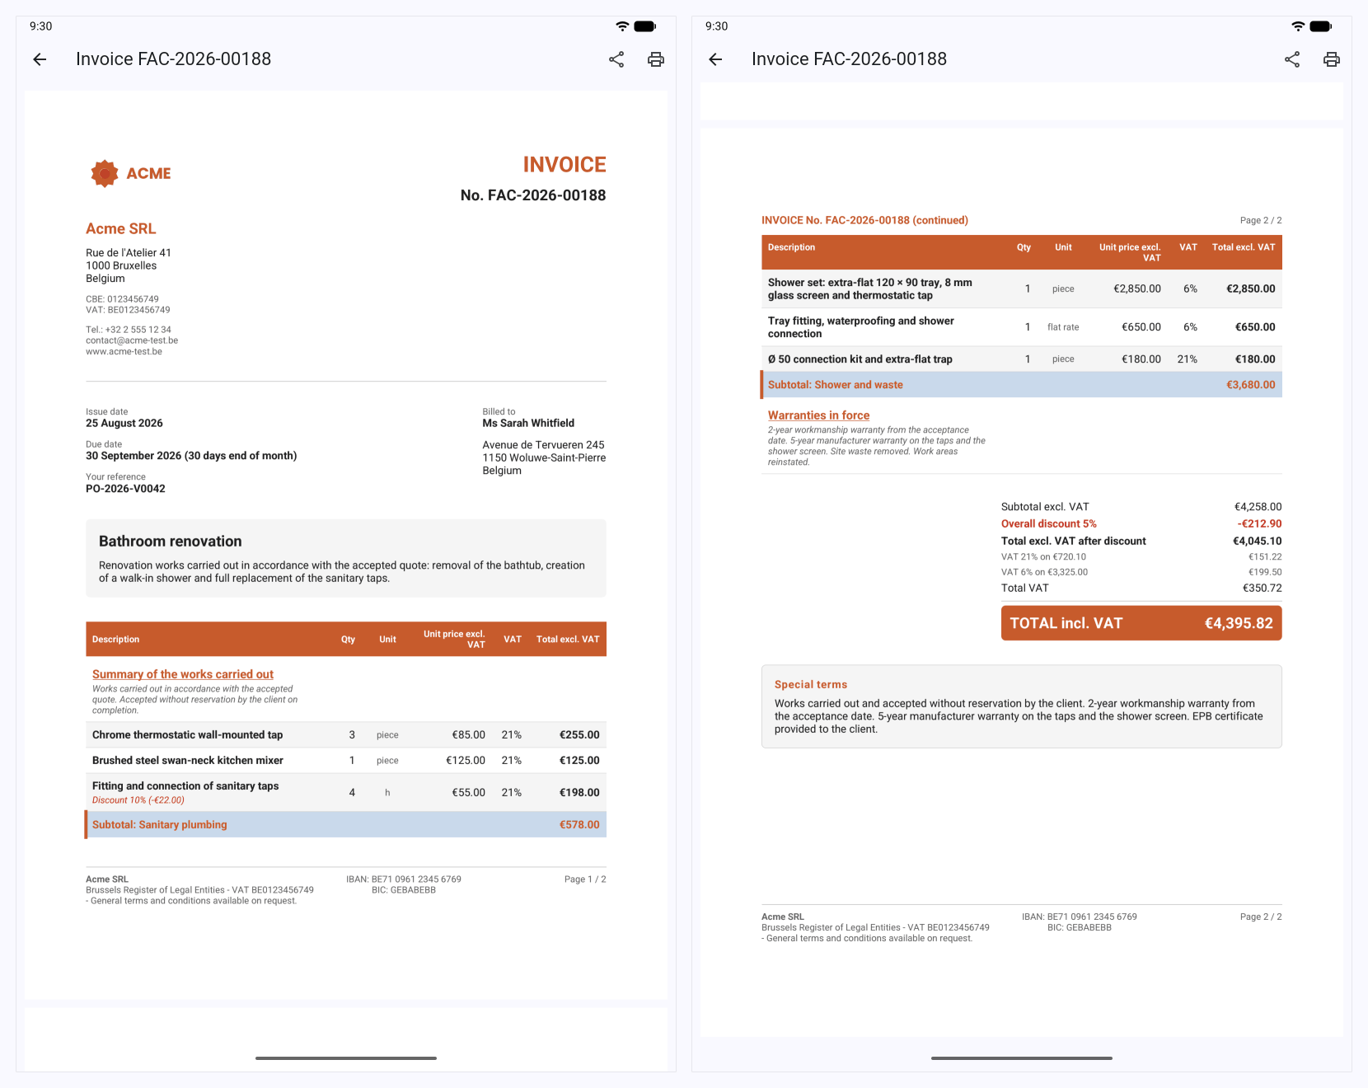The width and height of the screenshot is (1368, 1088).
Task: Select the 'Summary of the works carried out' heading
Action: (x=183, y=674)
